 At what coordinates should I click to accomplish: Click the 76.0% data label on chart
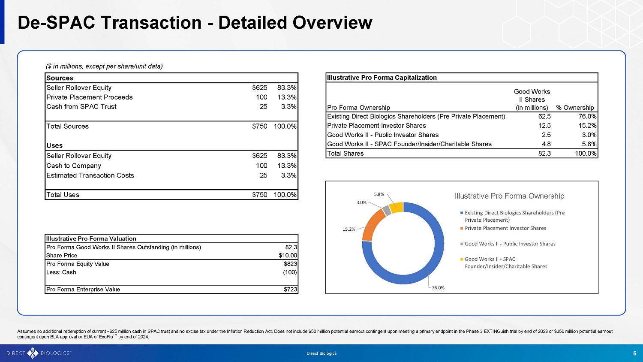[438, 288]
